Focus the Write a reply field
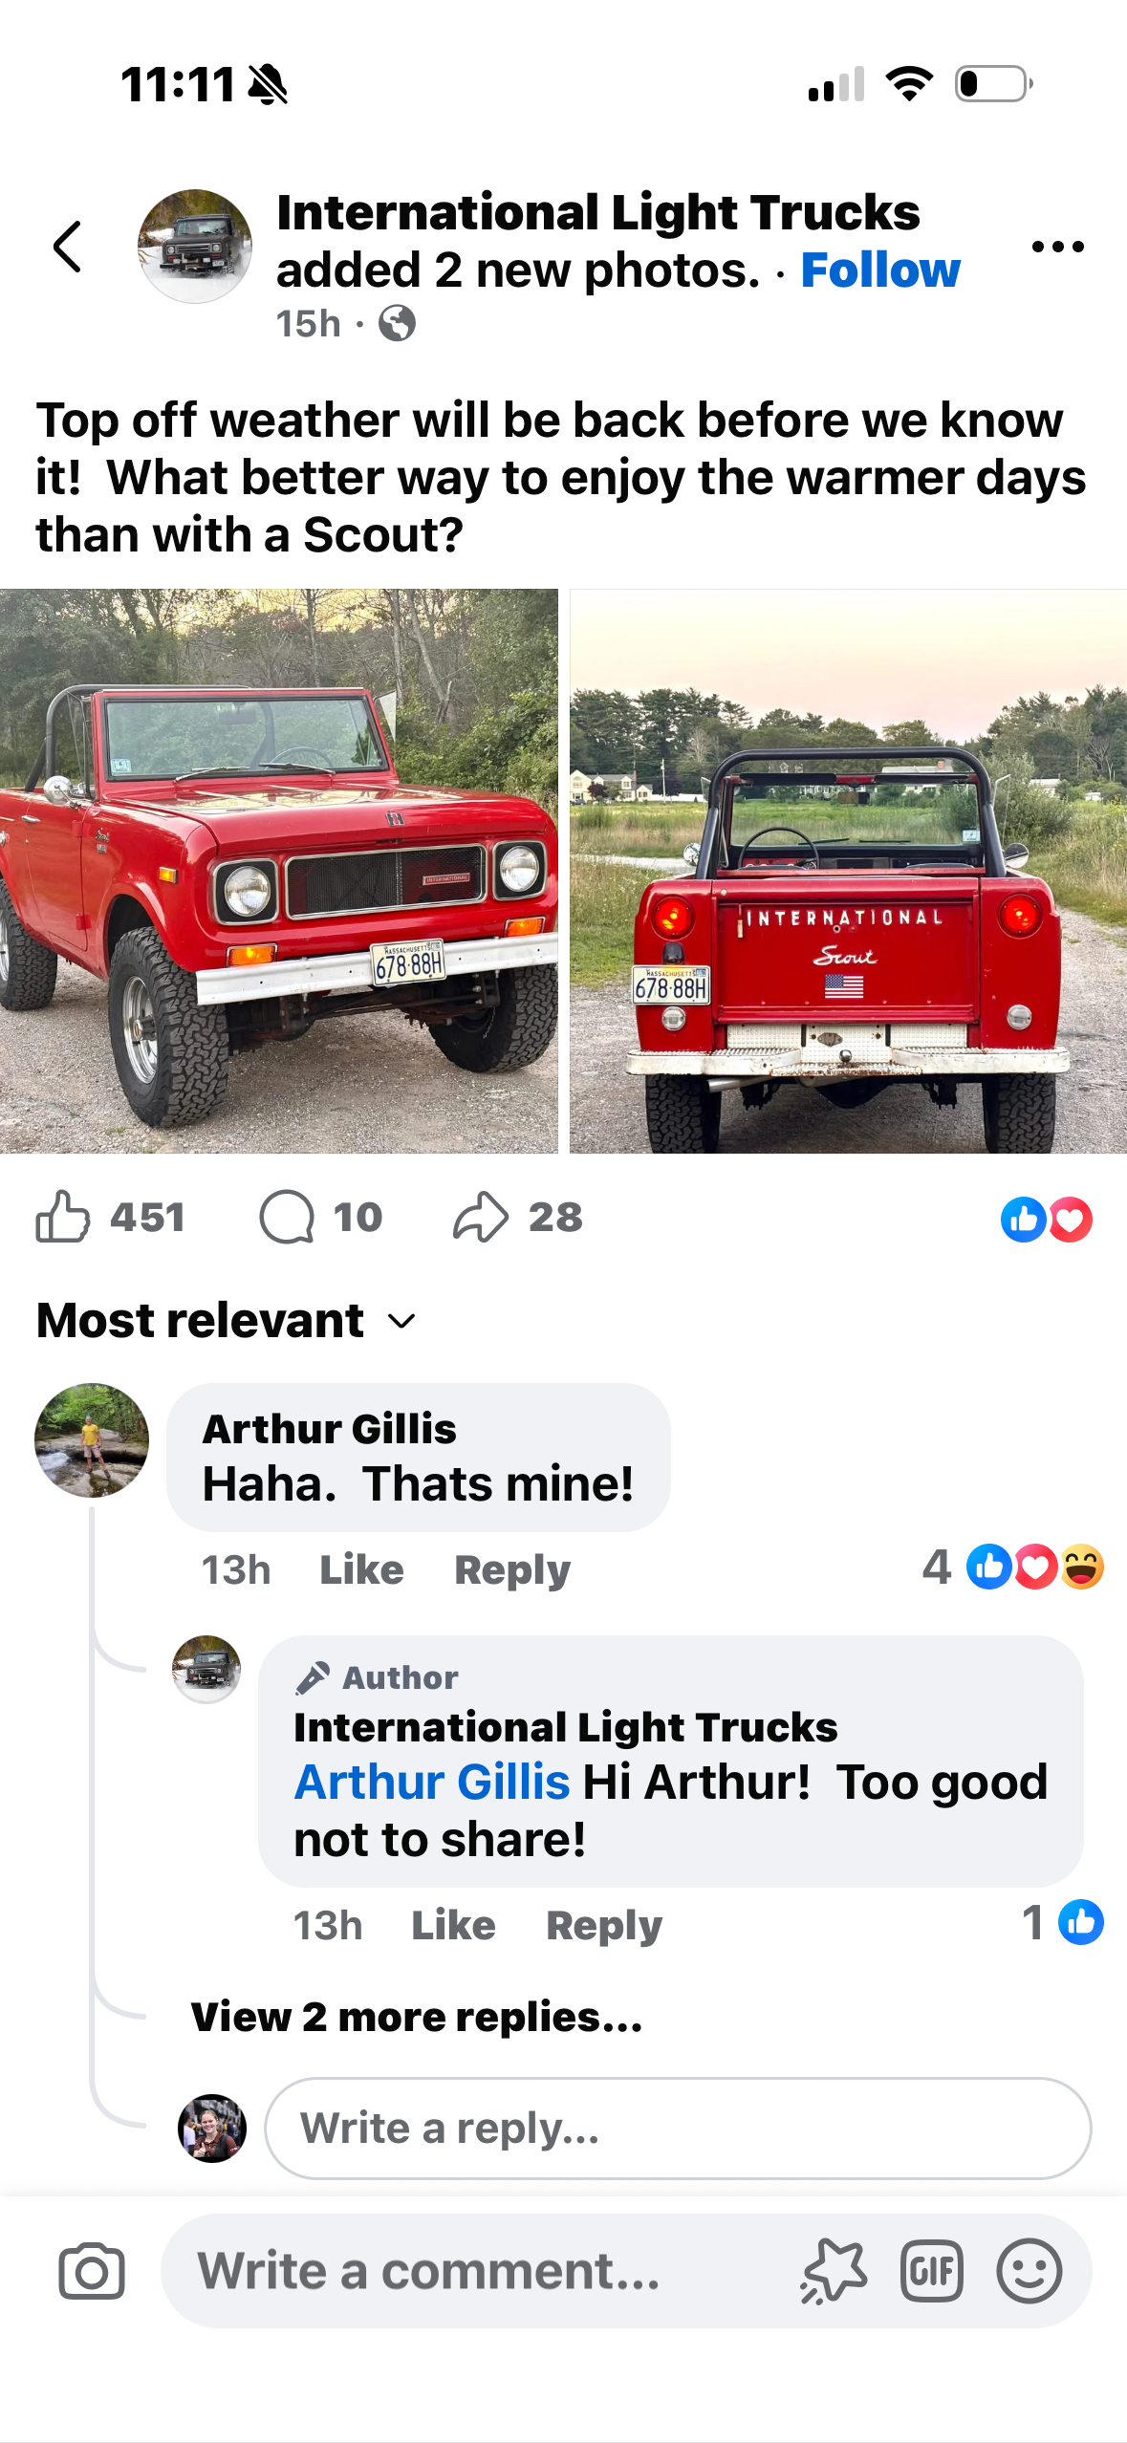This screenshot has height=2443, width=1127. click(678, 2129)
